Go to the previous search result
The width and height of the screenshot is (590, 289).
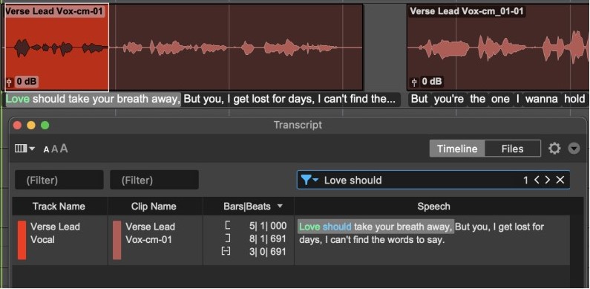click(x=537, y=180)
